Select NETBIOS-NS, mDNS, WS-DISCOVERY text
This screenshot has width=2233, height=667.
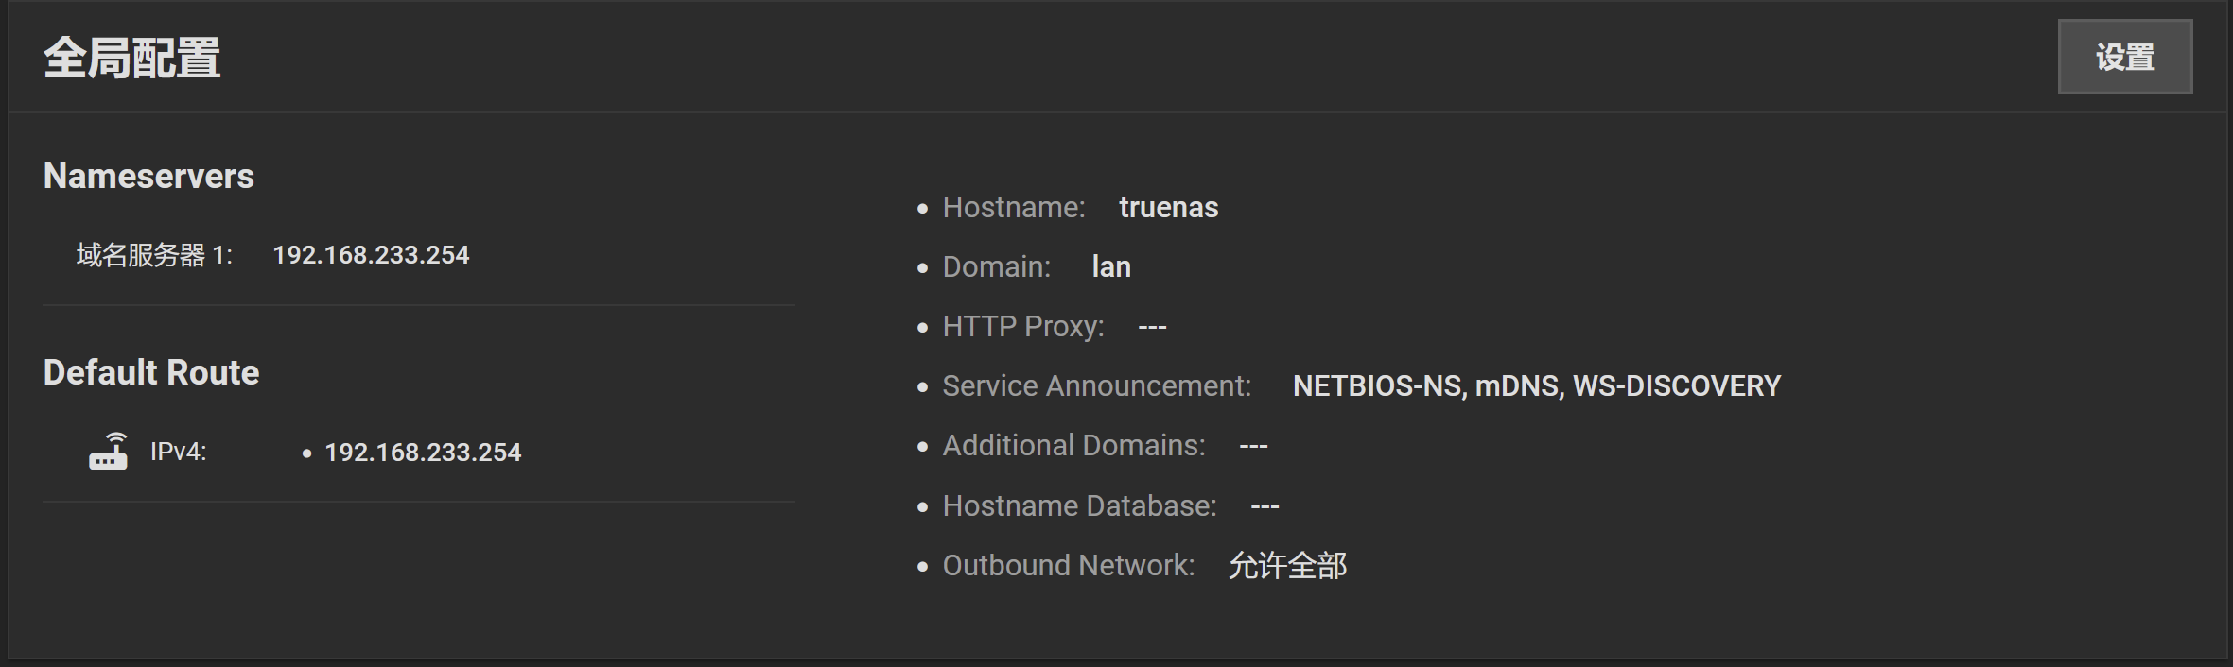coord(1537,386)
